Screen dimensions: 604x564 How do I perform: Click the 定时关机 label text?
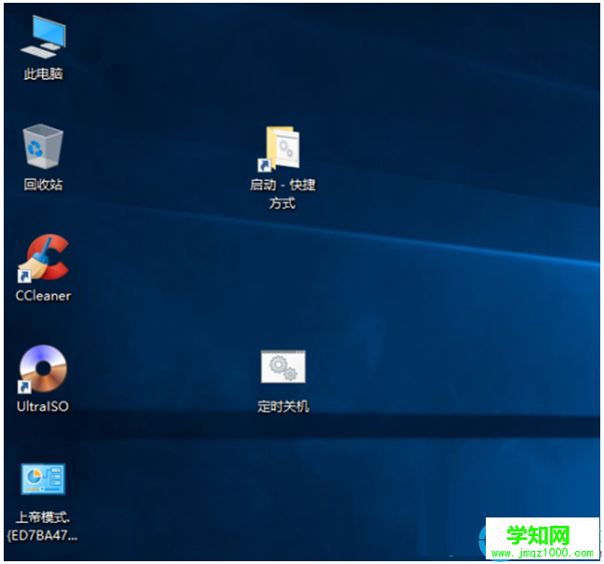click(x=283, y=407)
